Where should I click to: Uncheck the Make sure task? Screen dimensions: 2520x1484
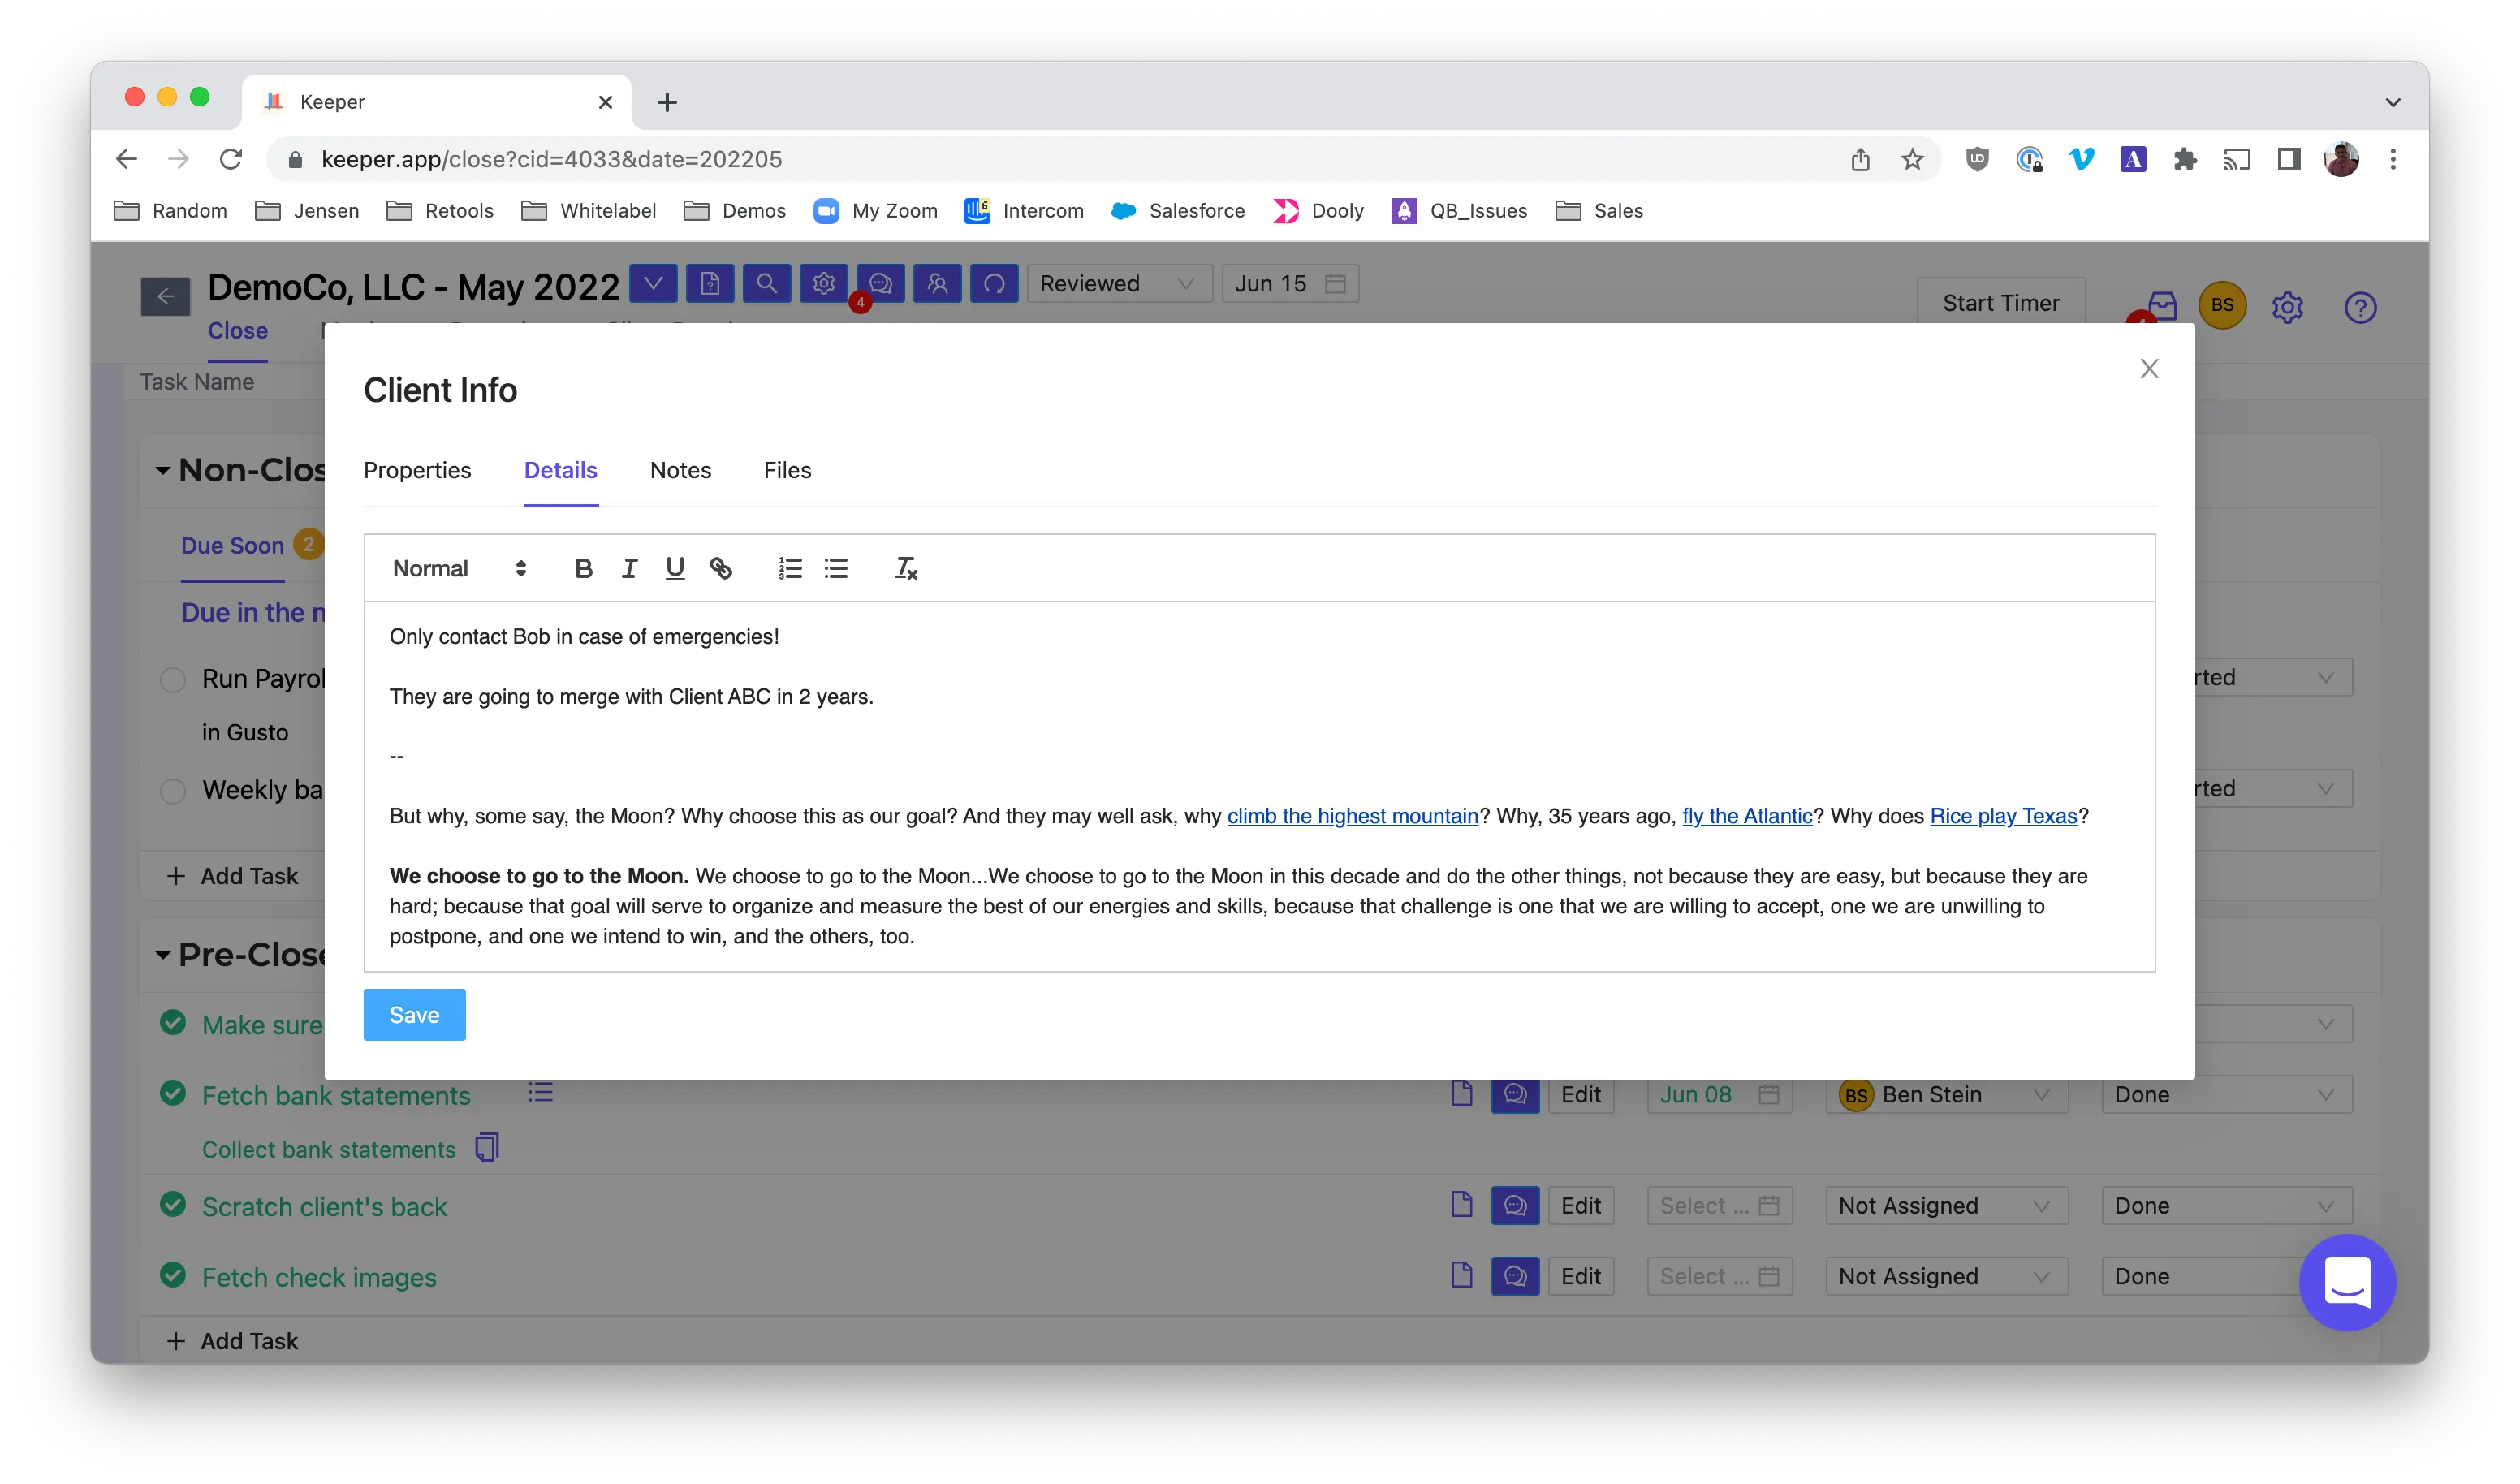(x=173, y=1022)
